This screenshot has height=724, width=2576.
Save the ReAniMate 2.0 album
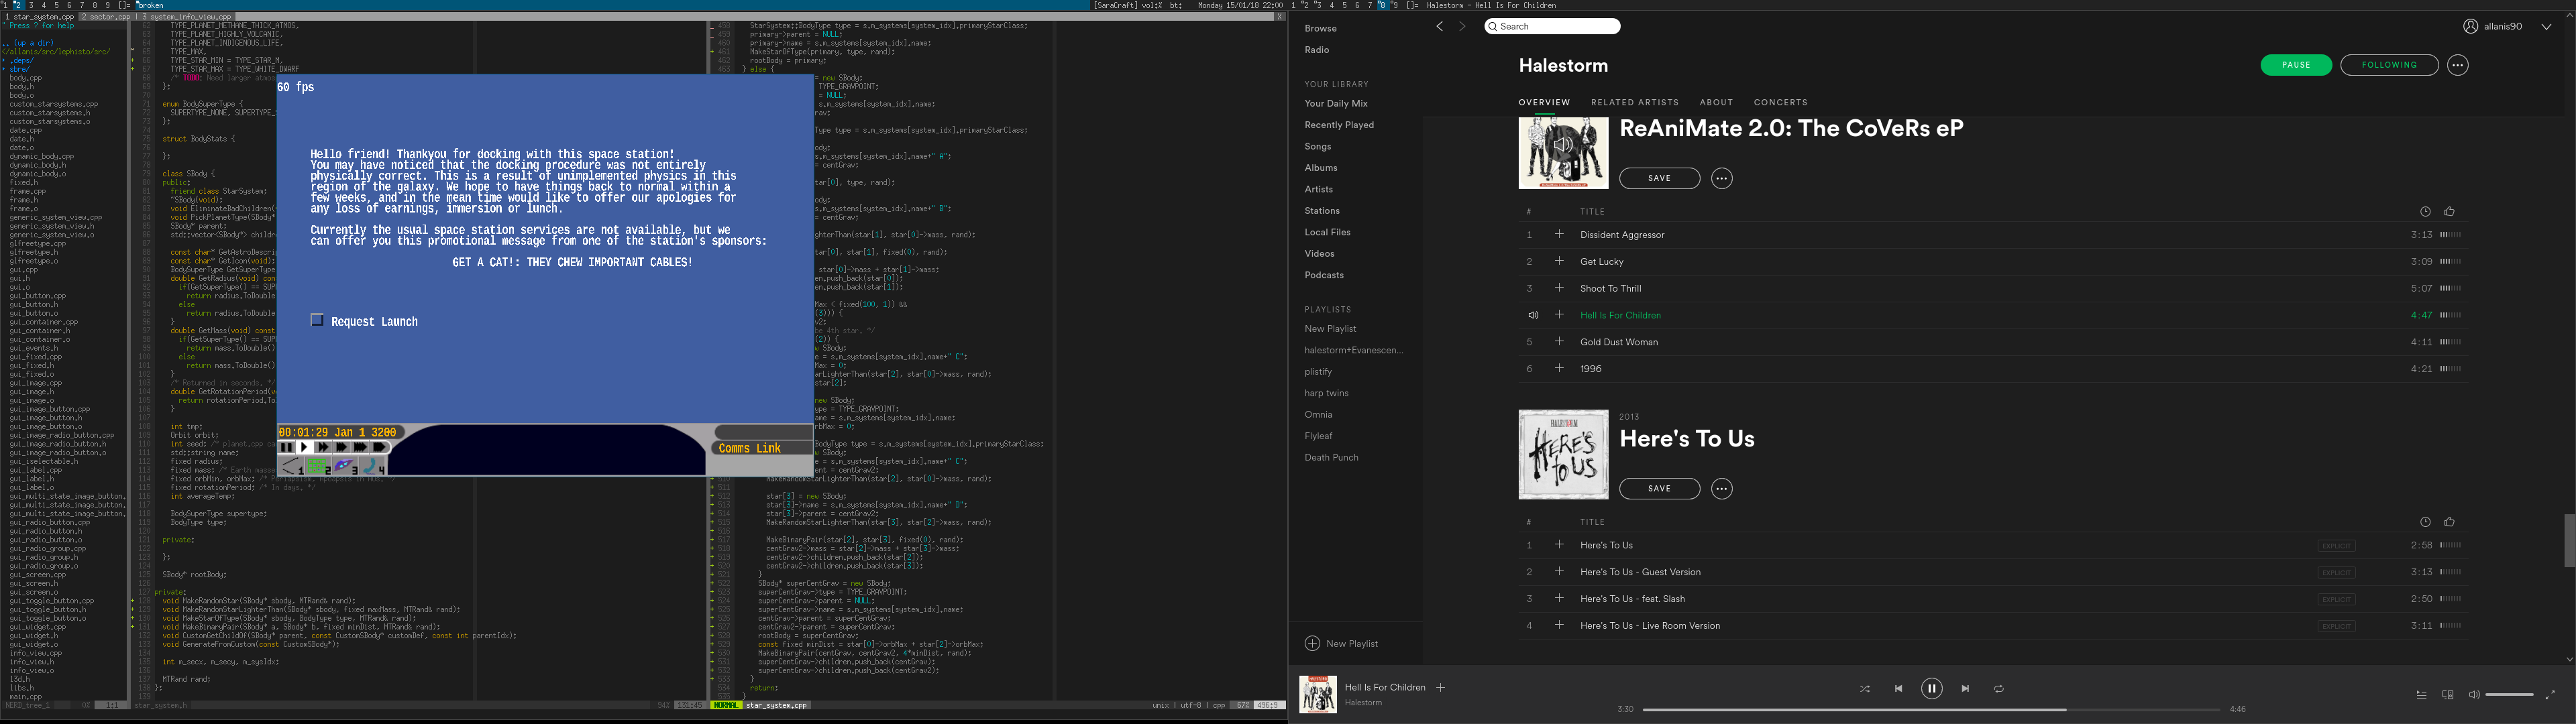1659,178
